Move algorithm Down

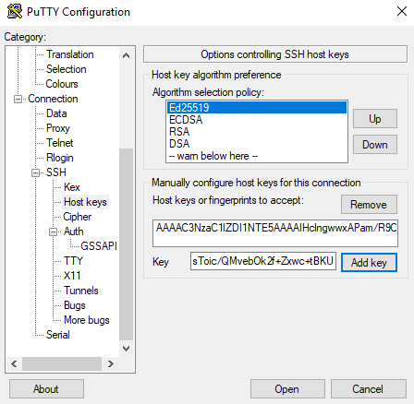click(x=375, y=145)
